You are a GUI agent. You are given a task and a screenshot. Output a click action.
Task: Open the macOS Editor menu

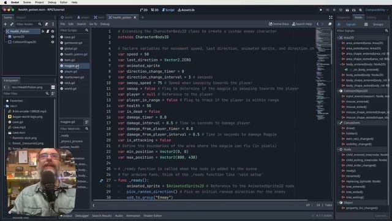[x=64, y=2]
